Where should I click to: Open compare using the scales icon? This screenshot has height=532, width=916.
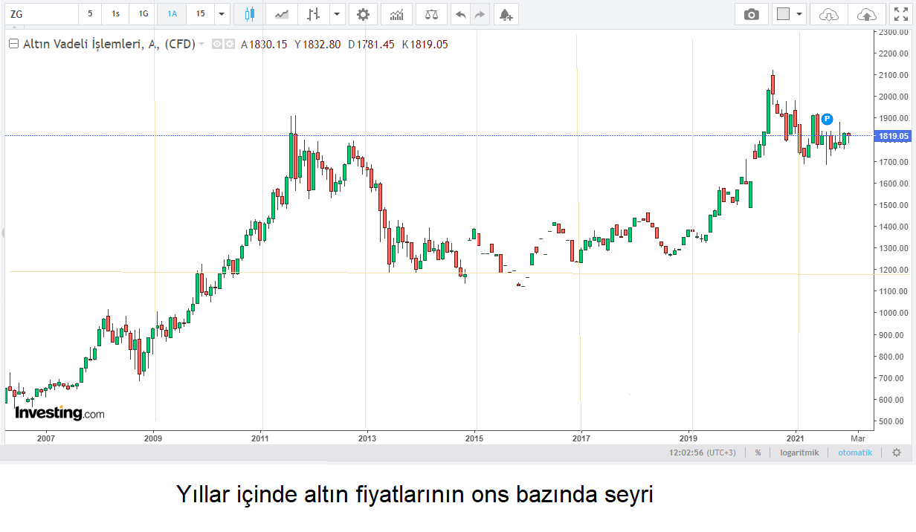(430, 13)
